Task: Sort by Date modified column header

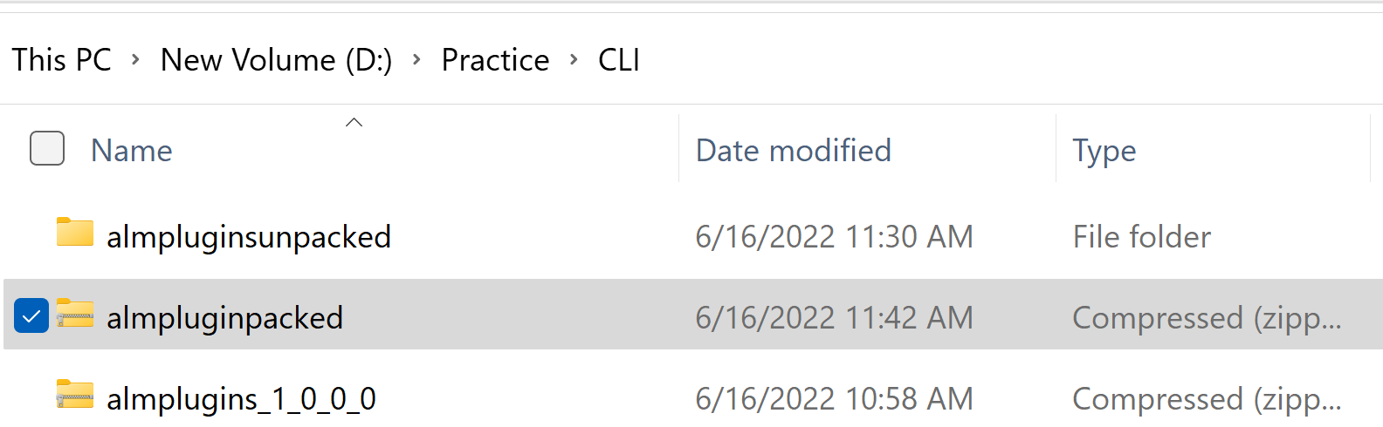Action: pyautogui.click(x=793, y=151)
